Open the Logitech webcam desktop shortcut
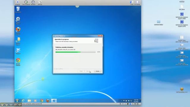This screenshot has height=107, width=190. 18,21
